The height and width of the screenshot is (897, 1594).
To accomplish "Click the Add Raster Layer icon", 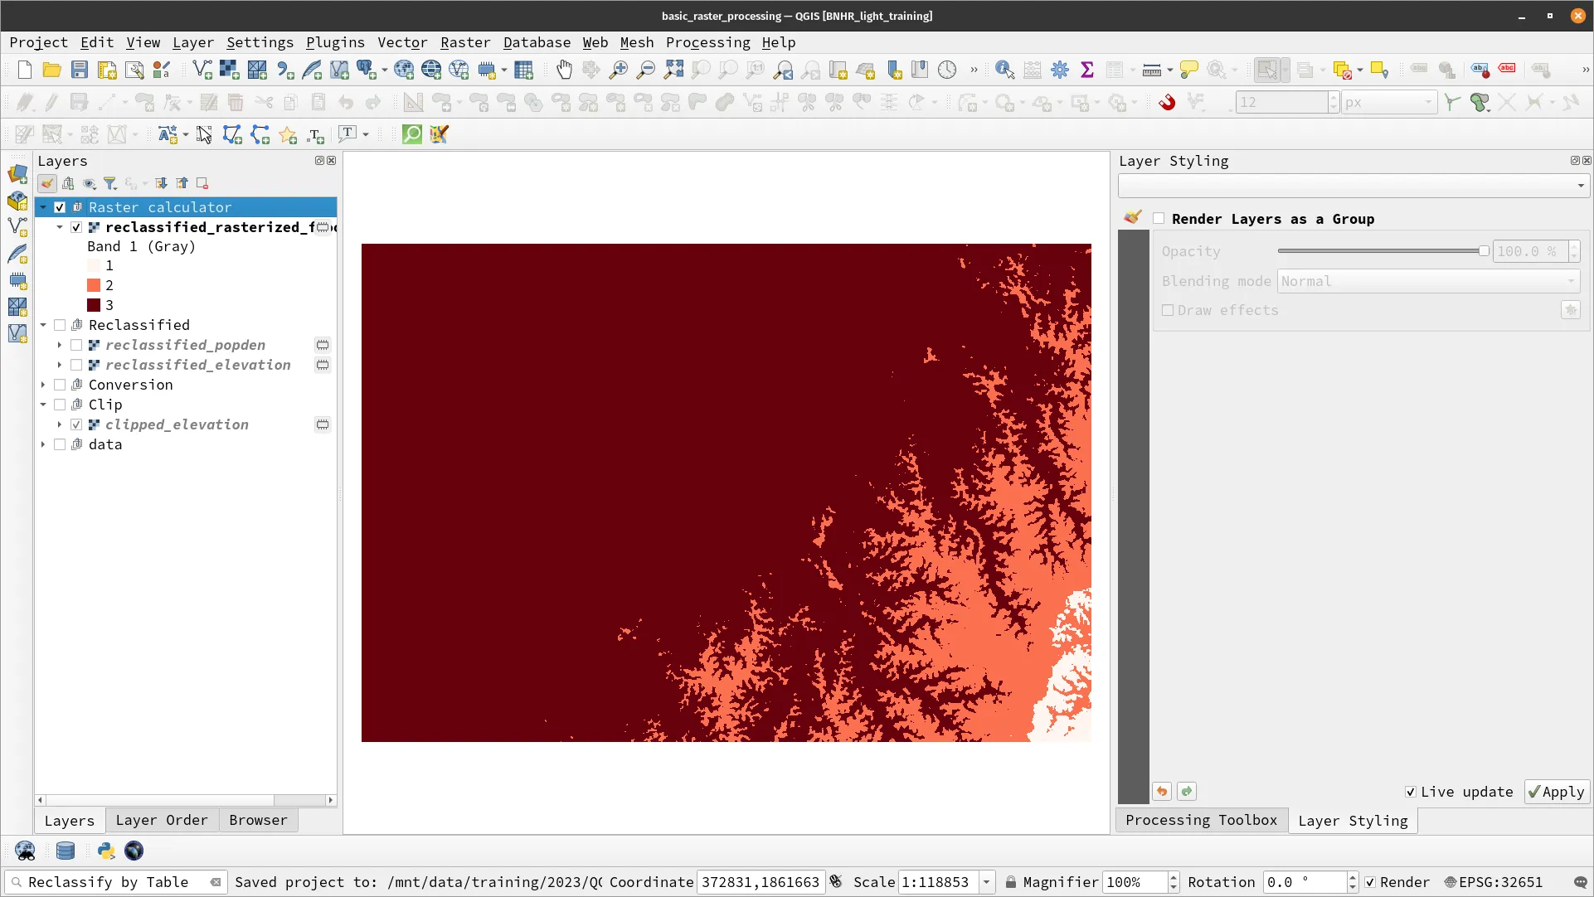I will pyautogui.click(x=229, y=70).
